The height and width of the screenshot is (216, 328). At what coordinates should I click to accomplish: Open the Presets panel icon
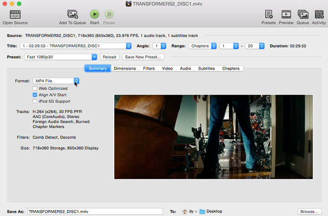pyautogui.click(x=268, y=15)
